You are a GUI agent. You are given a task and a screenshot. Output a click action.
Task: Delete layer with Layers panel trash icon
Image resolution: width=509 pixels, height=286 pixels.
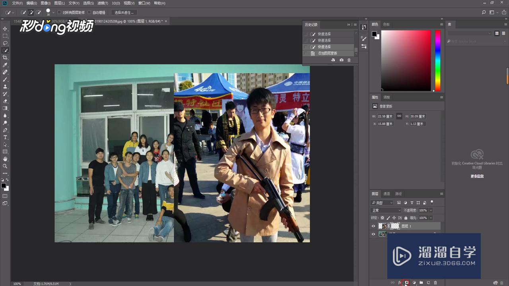pos(435,282)
